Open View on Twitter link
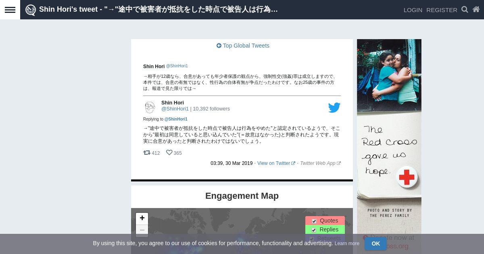The width and height of the screenshot is (484, 254). click(276, 163)
